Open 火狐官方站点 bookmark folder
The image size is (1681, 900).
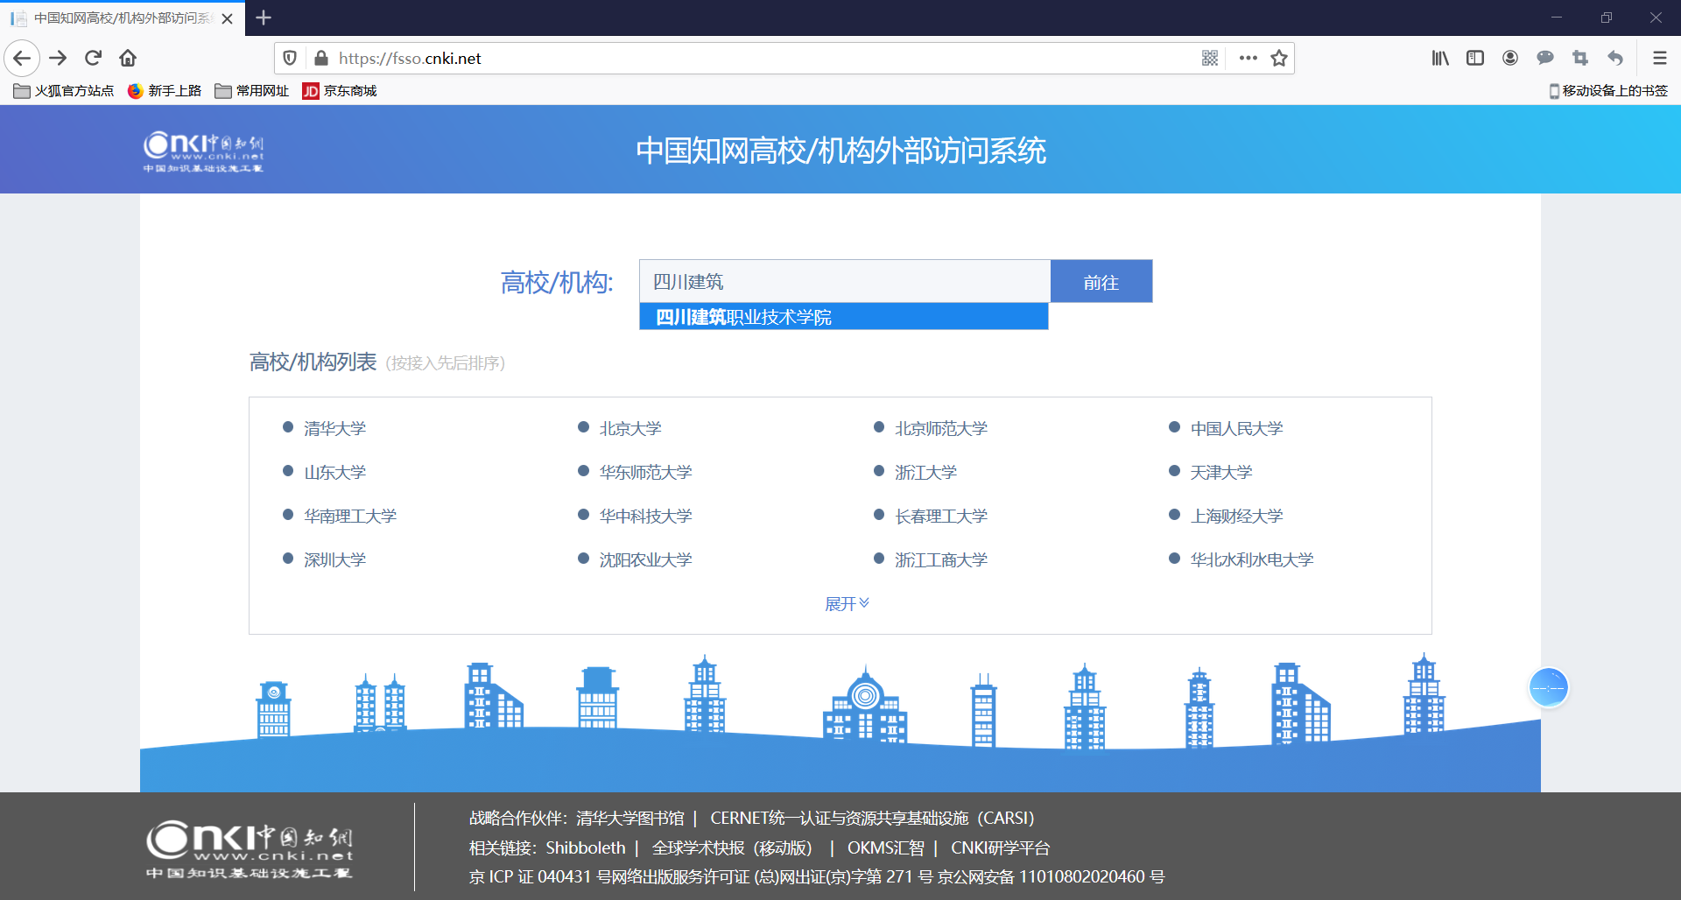(x=63, y=91)
